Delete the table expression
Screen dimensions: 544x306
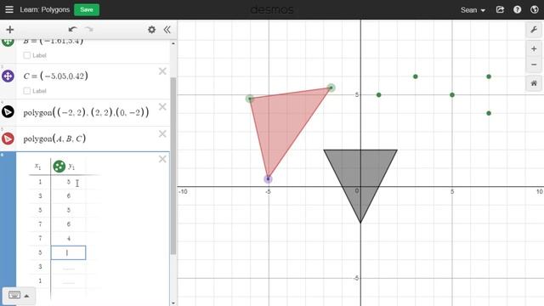(x=162, y=159)
